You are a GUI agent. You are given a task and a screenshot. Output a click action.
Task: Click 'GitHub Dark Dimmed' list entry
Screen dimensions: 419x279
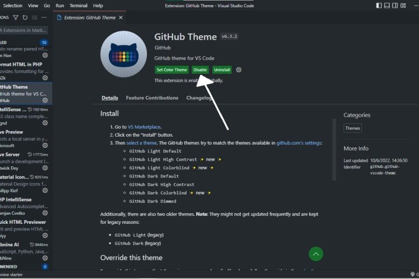pos(153,201)
